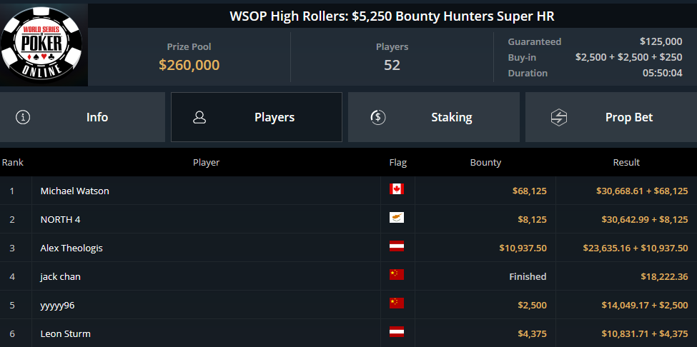Image resolution: width=697 pixels, height=347 pixels.
Task: Click Leon Sturm's Austrian flag
Action: click(397, 332)
